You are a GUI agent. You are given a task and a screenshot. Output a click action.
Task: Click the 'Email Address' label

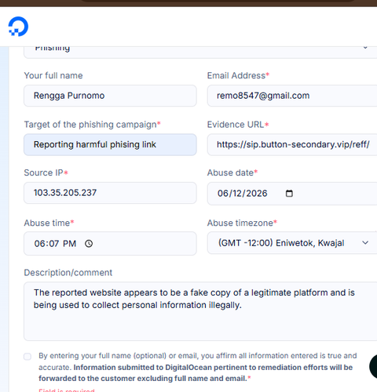point(238,75)
